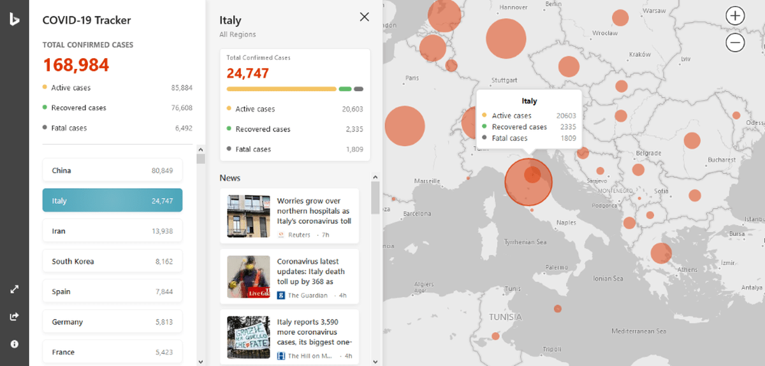Click the share icon in sidebar
The width and height of the screenshot is (765, 366).
tap(14, 316)
